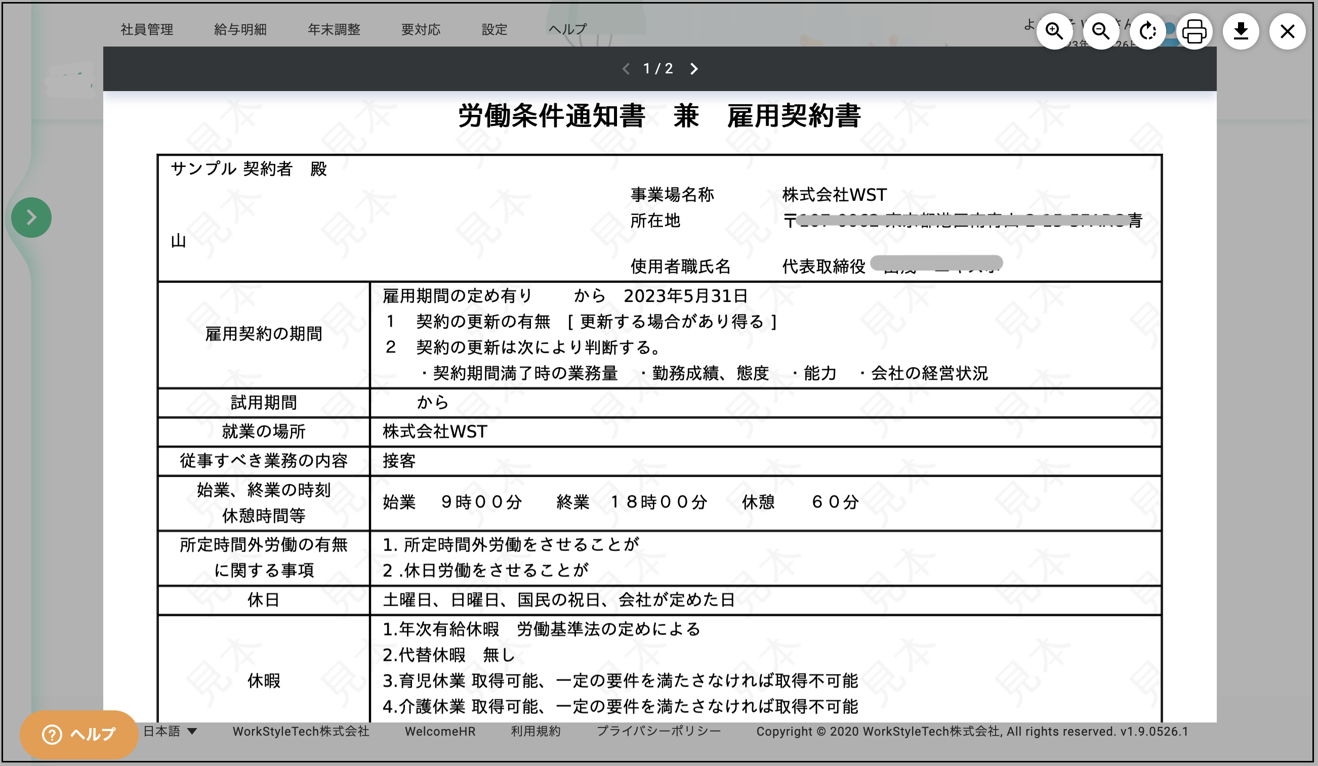Click the 所定時間外労働の有無 label
Image resolution: width=1318 pixels, height=766 pixels.
tap(264, 545)
